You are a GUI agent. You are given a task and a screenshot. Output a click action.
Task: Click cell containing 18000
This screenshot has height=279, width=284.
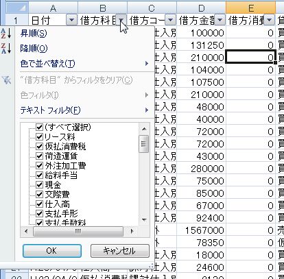click(201, 255)
